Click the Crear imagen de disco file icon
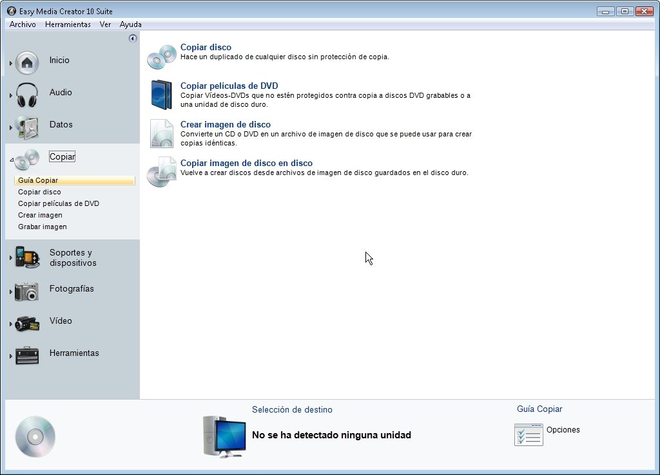 coord(162,134)
